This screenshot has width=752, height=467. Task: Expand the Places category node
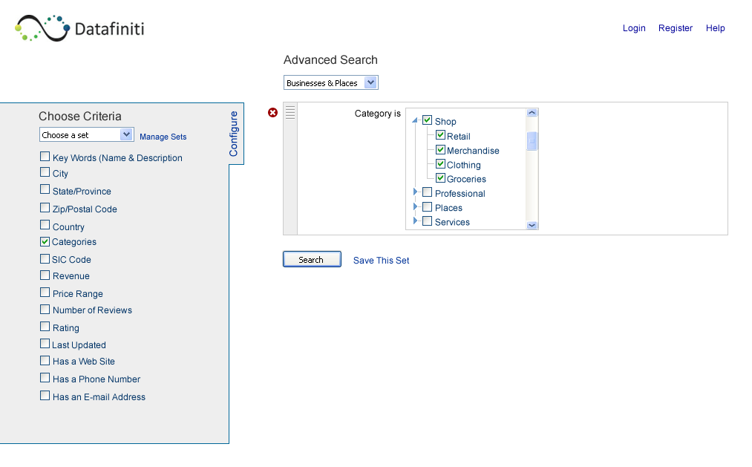[415, 206]
